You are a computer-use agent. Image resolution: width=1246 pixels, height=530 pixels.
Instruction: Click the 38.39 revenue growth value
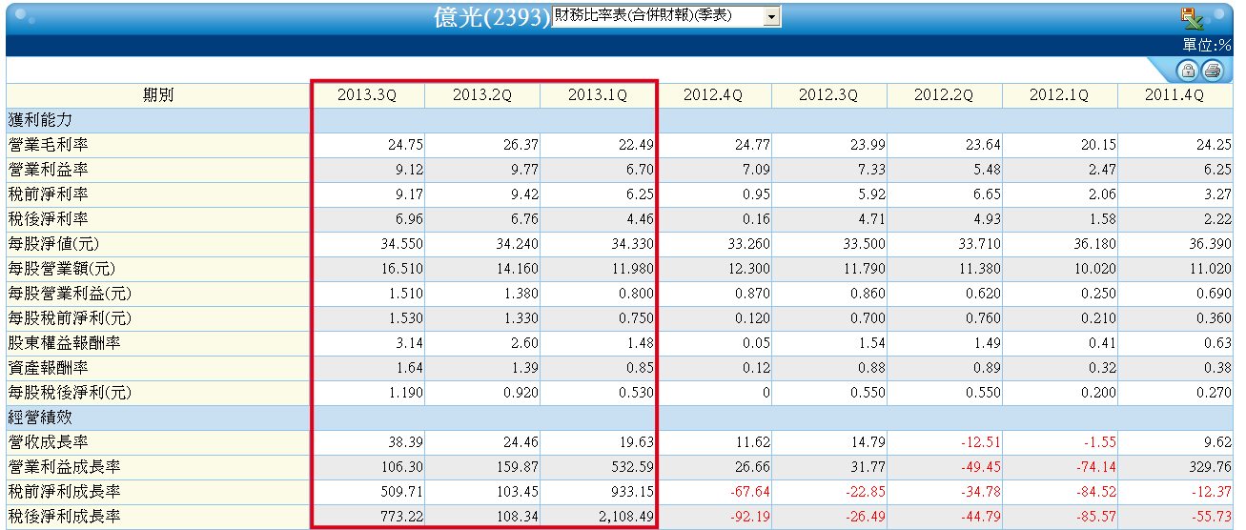[405, 442]
